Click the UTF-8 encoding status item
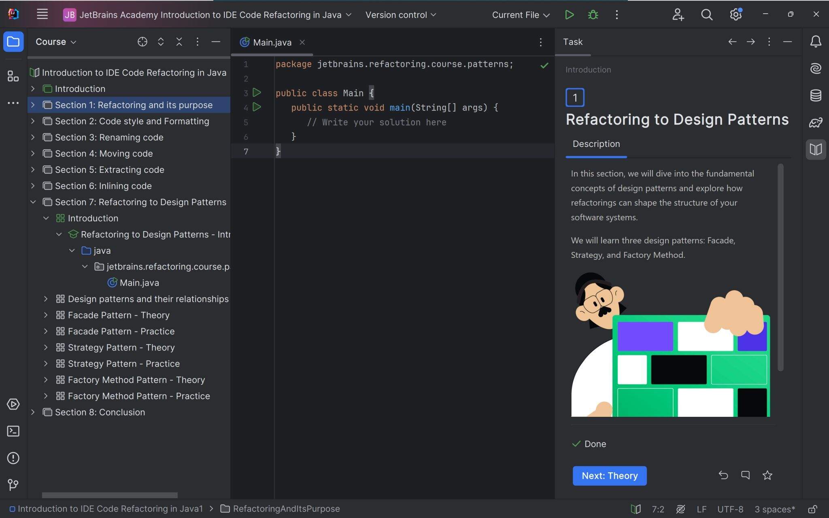Screen dimensions: 829x518 [730, 509]
